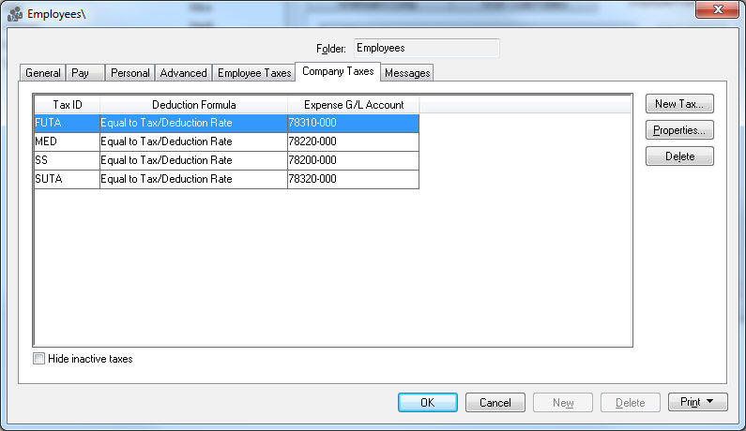Click the Folder field showing Employees
Screen dimensions: 746x431
coord(425,48)
